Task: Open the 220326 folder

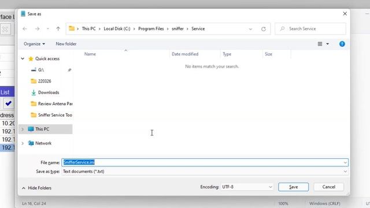Action: tap(45, 81)
